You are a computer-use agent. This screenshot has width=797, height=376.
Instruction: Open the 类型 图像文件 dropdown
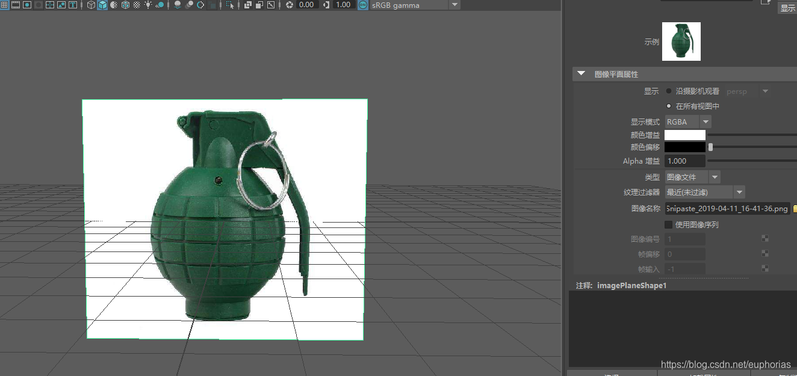pos(692,177)
